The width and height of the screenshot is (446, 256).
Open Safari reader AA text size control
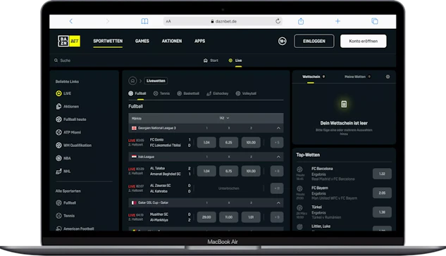click(168, 21)
